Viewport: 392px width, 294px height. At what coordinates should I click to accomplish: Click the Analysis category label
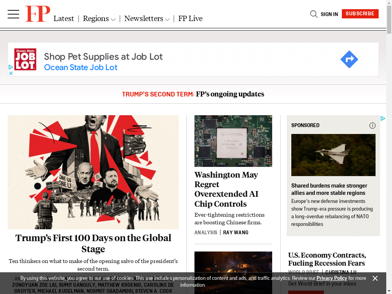206,232
